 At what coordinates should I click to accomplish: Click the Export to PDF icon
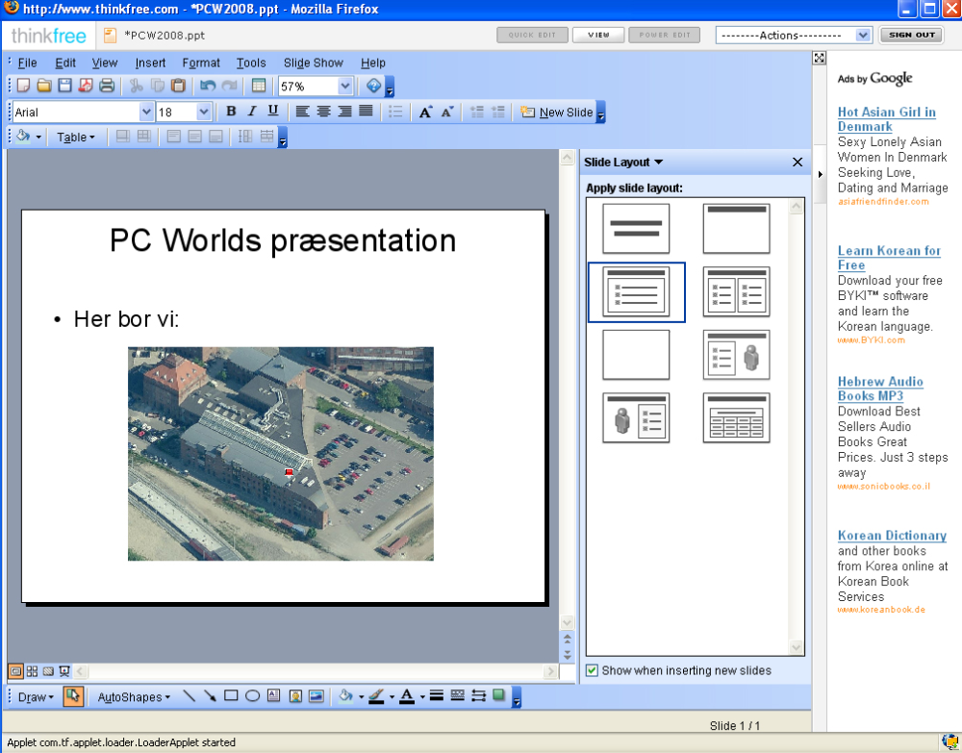(86, 87)
